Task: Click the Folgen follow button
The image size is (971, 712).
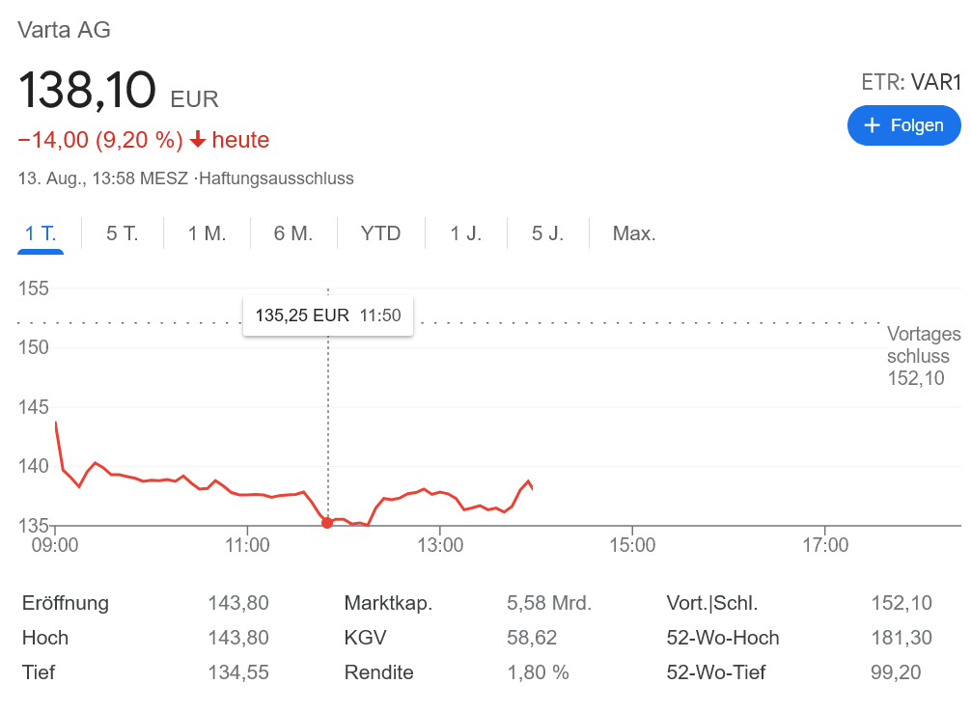Action: 903,125
